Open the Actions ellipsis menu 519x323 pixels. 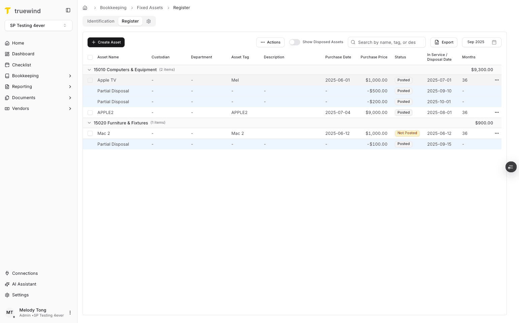click(x=270, y=42)
